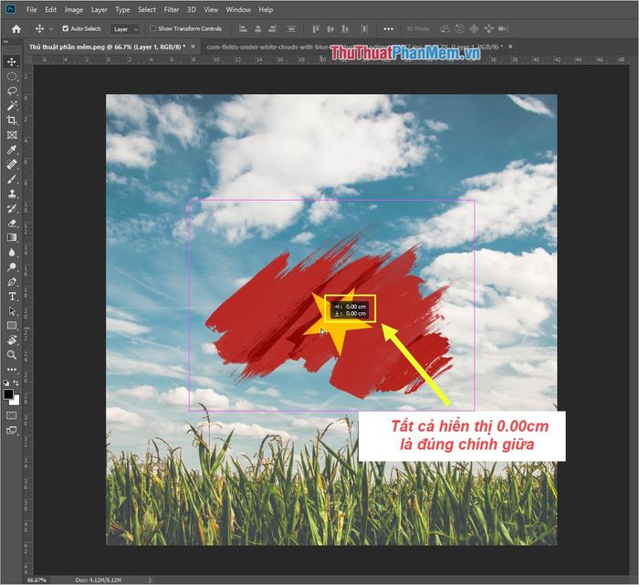Open the Type menu
Viewport: 639px width, 585px height.
tap(122, 9)
